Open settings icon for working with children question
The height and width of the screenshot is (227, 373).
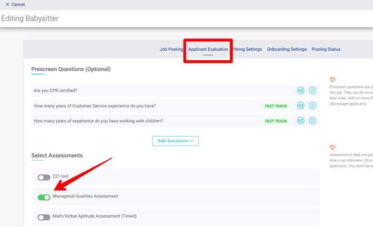pyautogui.click(x=301, y=120)
